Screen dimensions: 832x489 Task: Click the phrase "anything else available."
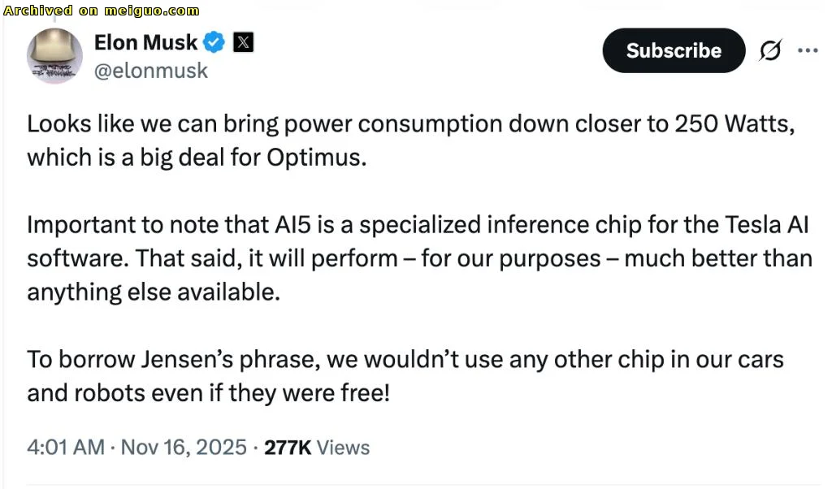153,292
